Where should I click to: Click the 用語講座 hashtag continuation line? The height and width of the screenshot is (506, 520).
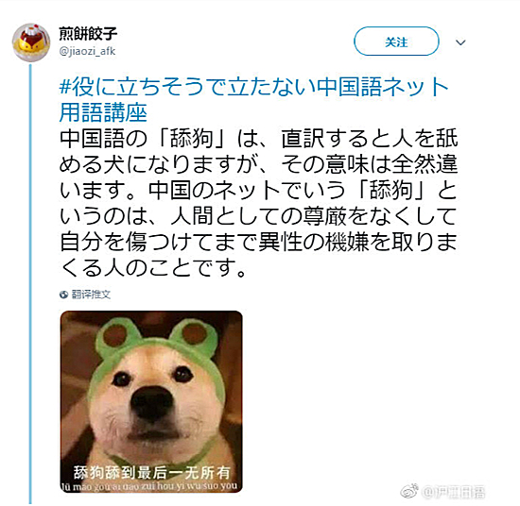pyautogui.click(x=103, y=112)
